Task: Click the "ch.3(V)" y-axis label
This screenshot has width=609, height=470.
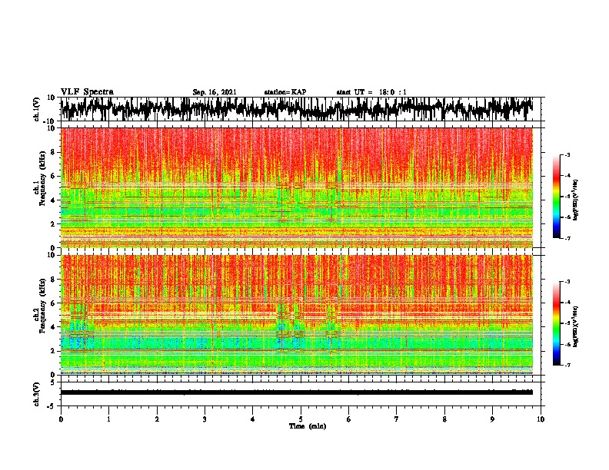Action: [35, 395]
